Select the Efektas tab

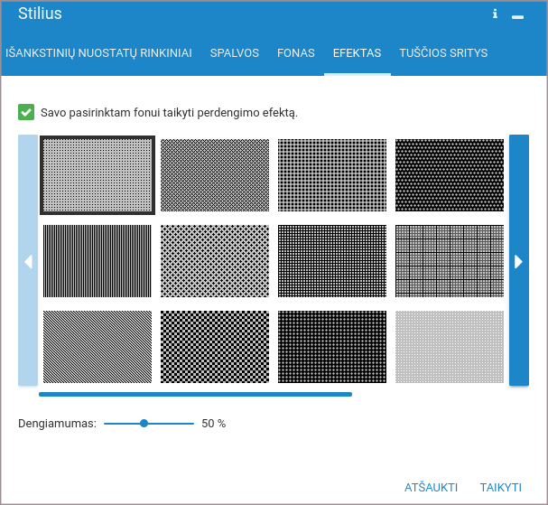coord(357,53)
